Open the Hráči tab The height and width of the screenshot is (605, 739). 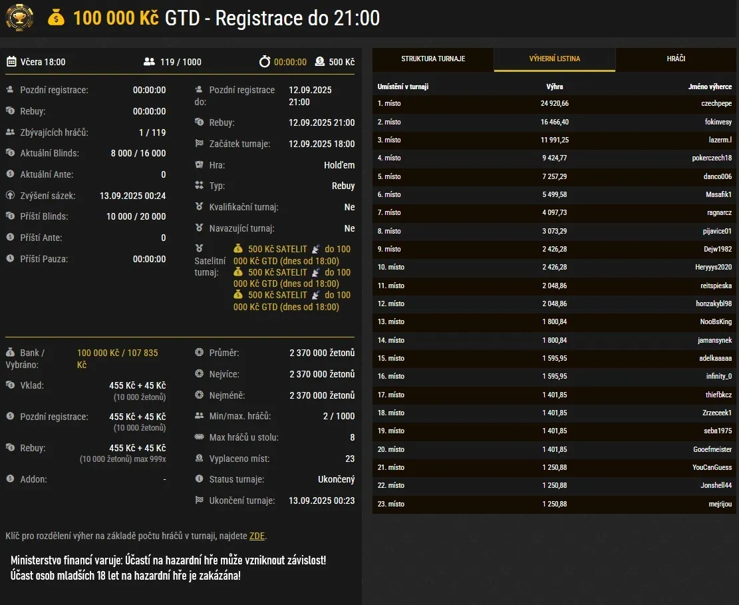(x=676, y=59)
